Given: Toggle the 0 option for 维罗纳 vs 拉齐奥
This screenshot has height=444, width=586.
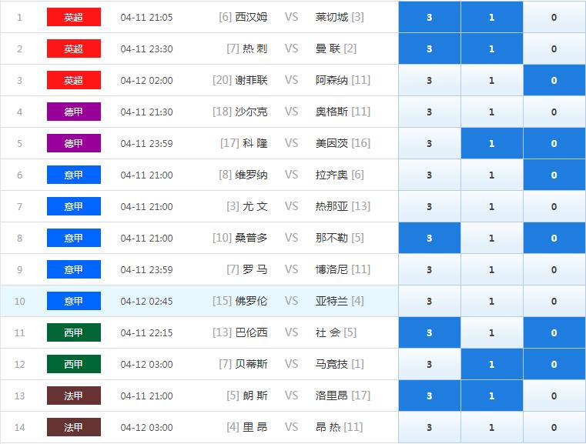Looking at the screenshot, I should 554,175.
